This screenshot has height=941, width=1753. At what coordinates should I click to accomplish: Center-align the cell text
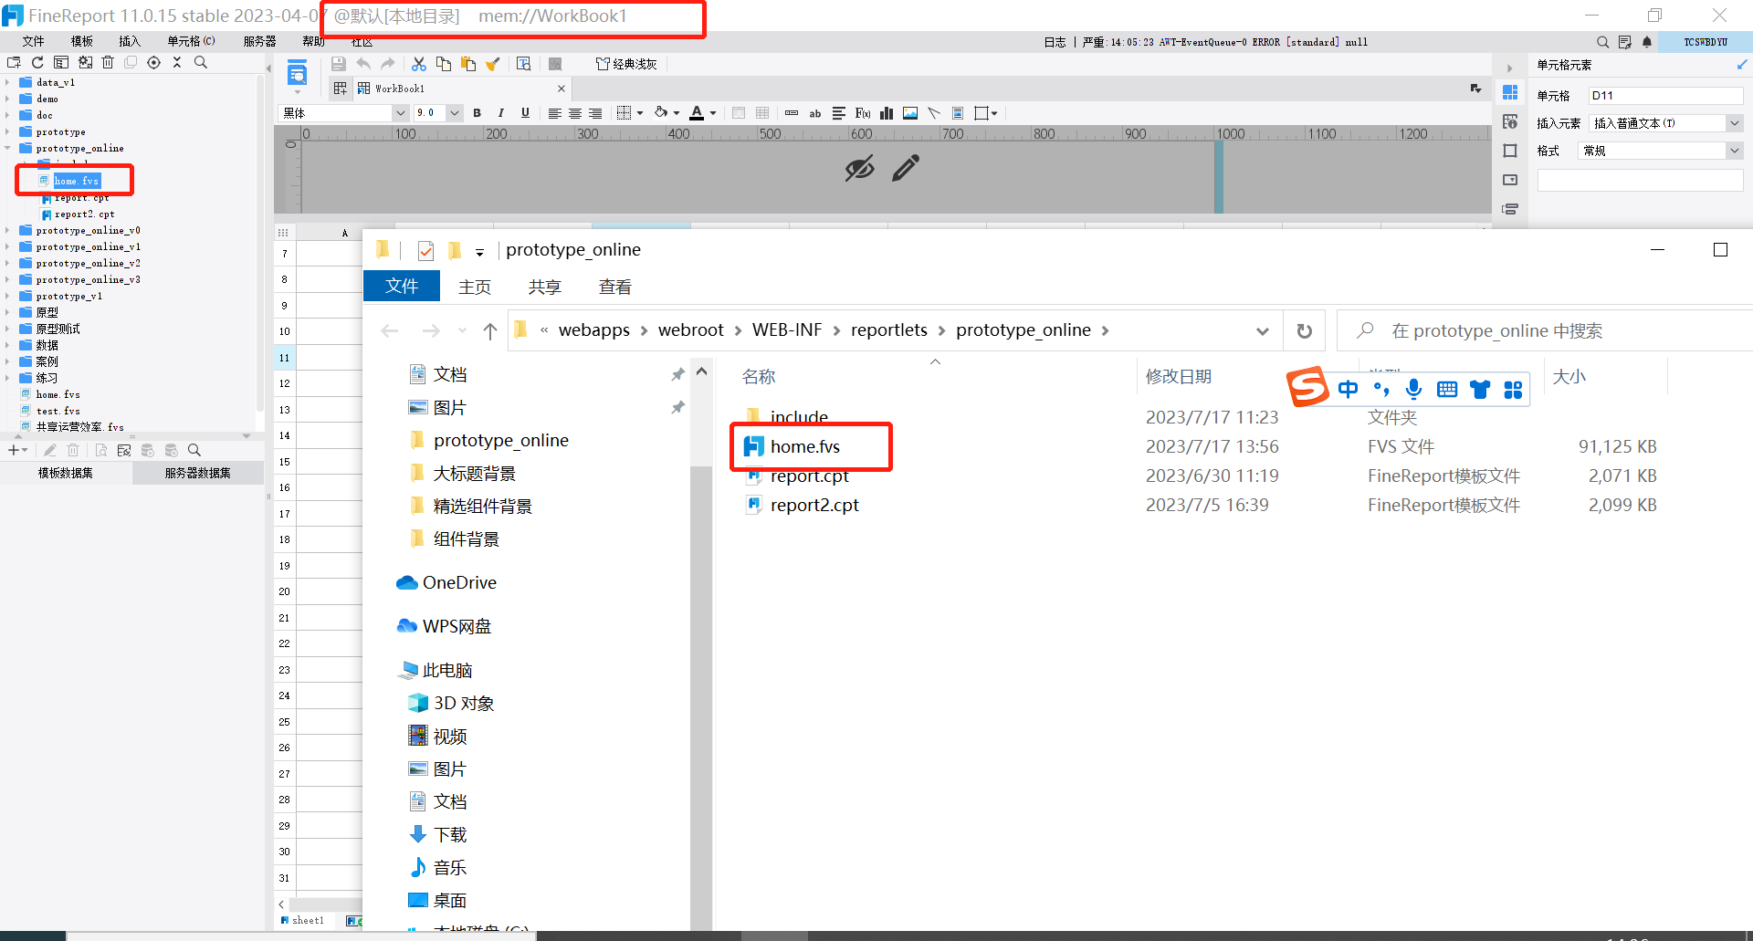[575, 113]
